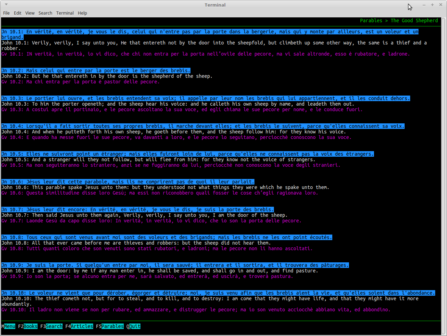Open the View menu
The height and width of the screenshot is (336, 447).
coord(30,13)
